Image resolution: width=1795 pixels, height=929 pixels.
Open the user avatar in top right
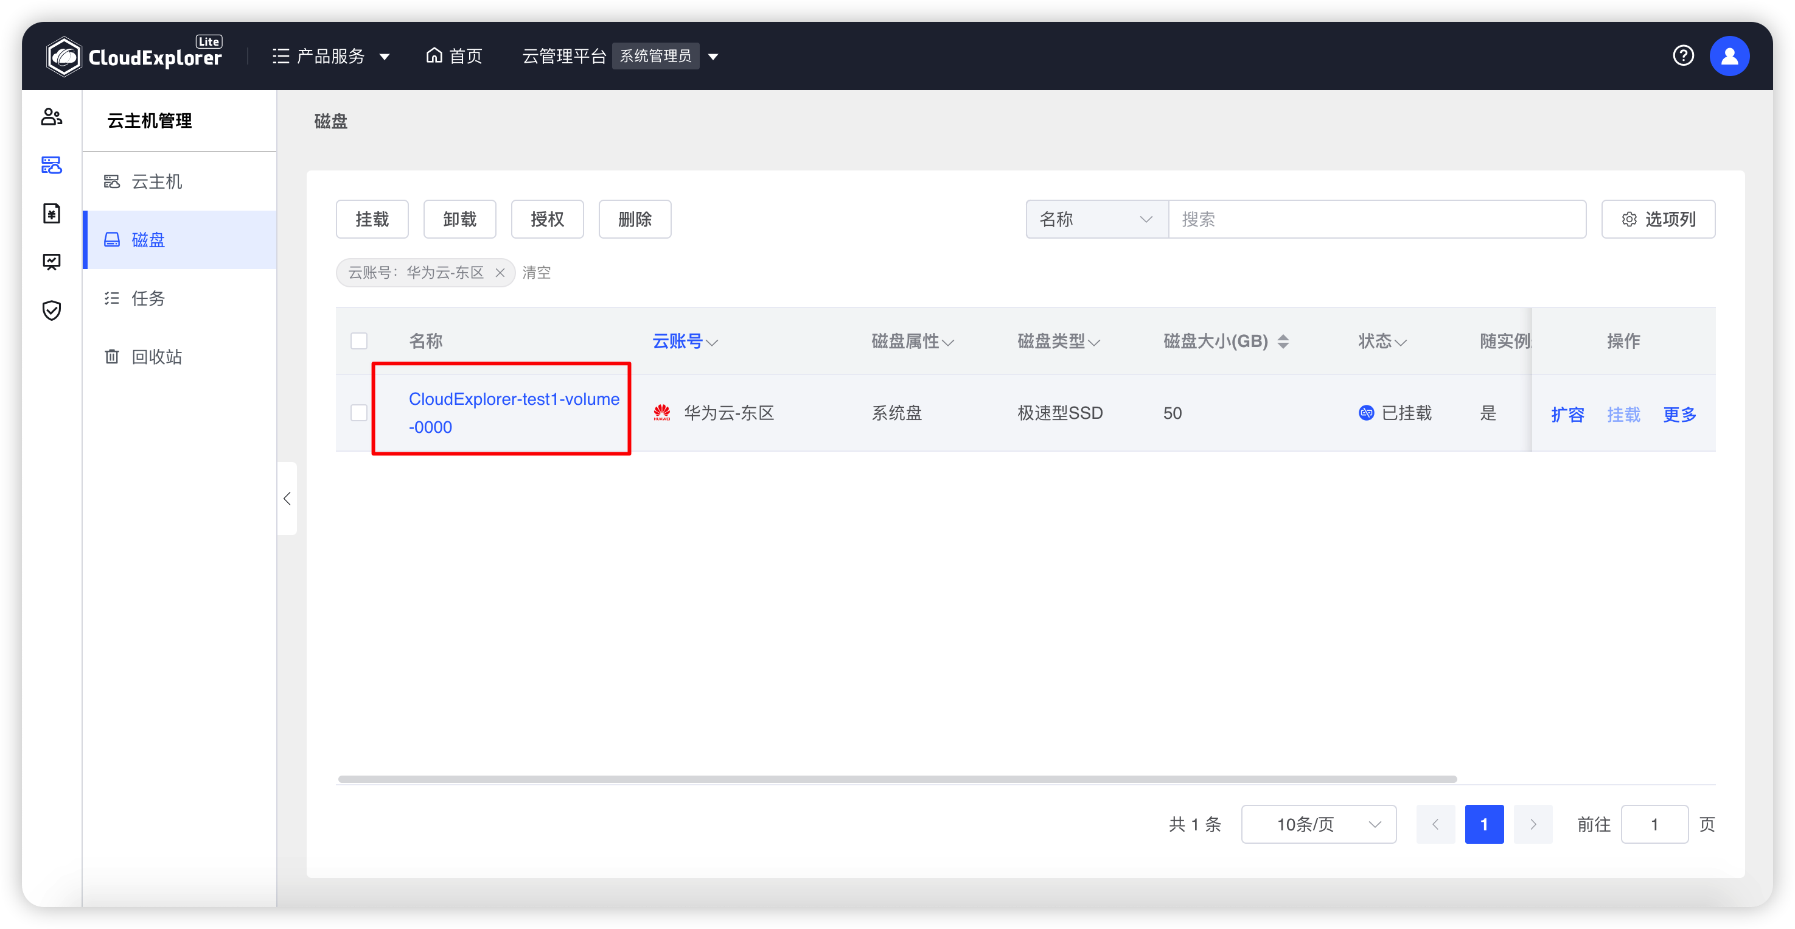tap(1730, 56)
